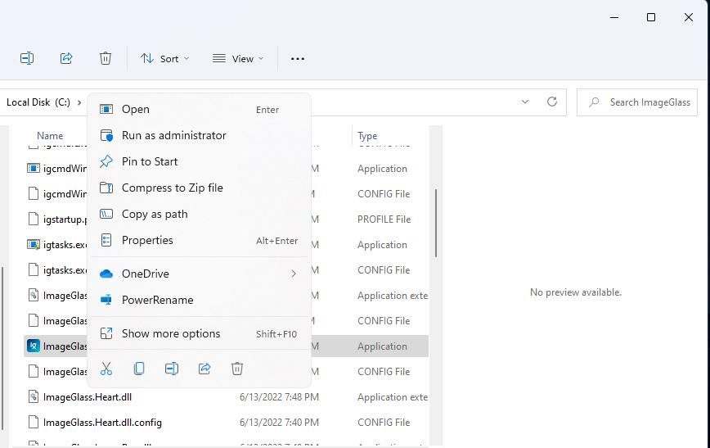Click the Type column header
Image resolution: width=710 pixels, height=448 pixels.
click(368, 136)
